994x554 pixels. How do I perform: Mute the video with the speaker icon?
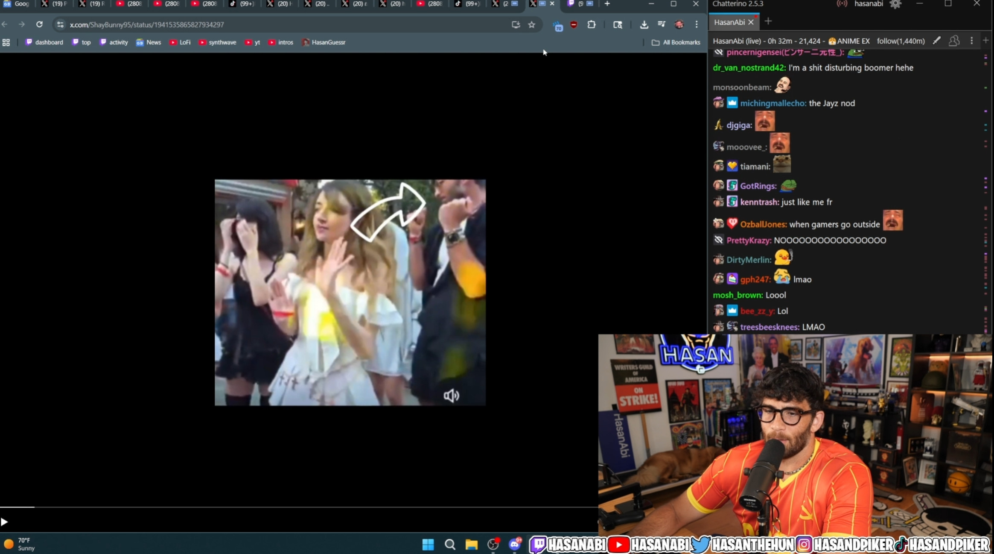[x=451, y=396]
